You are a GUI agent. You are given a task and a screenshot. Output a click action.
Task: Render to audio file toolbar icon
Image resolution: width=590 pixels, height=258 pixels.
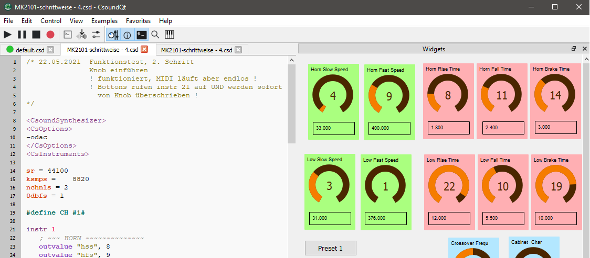click(82, 35)
